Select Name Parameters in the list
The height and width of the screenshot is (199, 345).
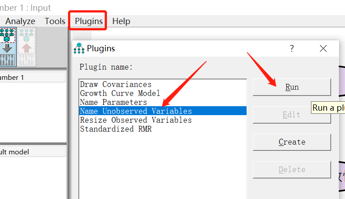114,102
